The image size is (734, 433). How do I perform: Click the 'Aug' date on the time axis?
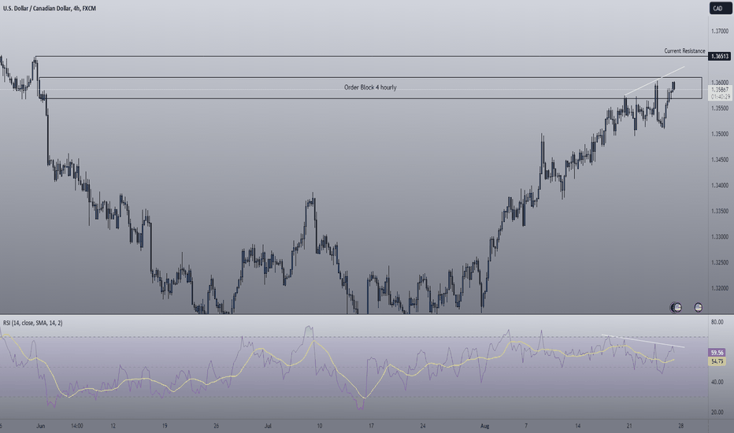(484, 426)
